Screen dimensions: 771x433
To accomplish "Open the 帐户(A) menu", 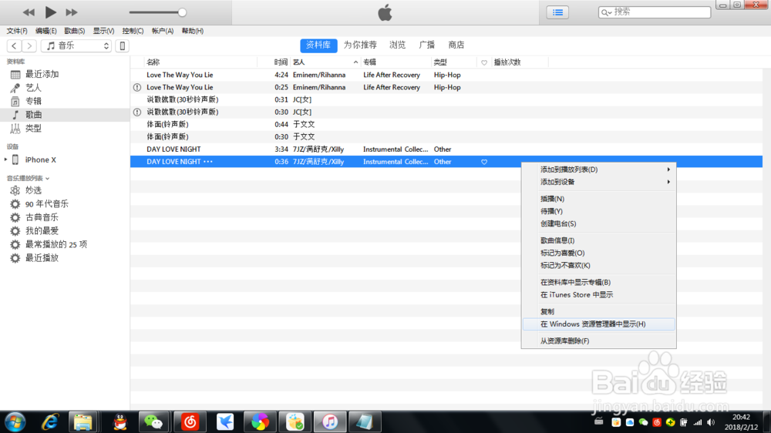I will 162,31.
